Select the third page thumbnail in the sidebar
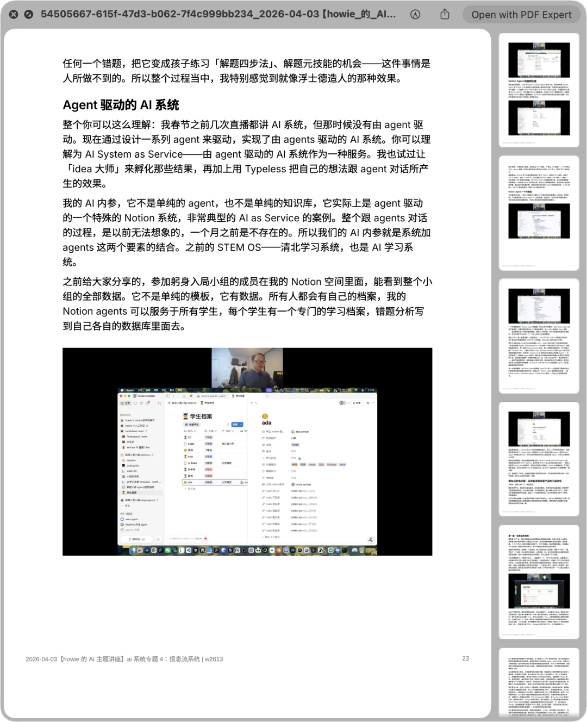587x722 pixels. [x=539, y=336]
